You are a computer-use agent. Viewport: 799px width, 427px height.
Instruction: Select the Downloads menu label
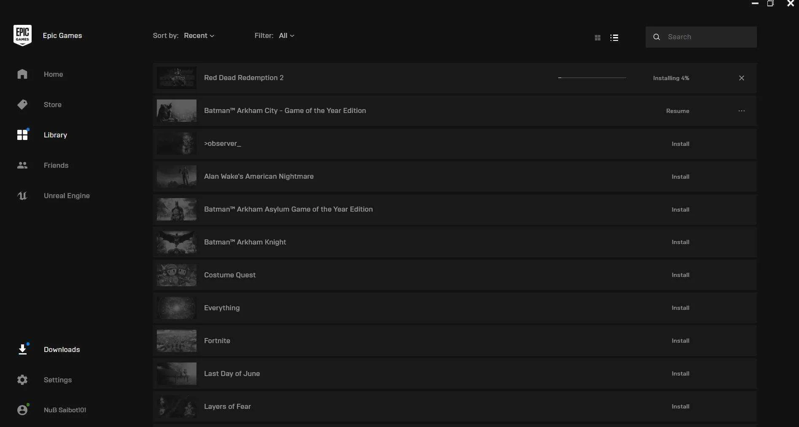point(62,349)
